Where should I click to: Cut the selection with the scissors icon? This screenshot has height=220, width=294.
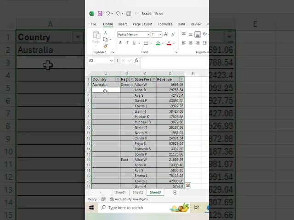[105, 33]
